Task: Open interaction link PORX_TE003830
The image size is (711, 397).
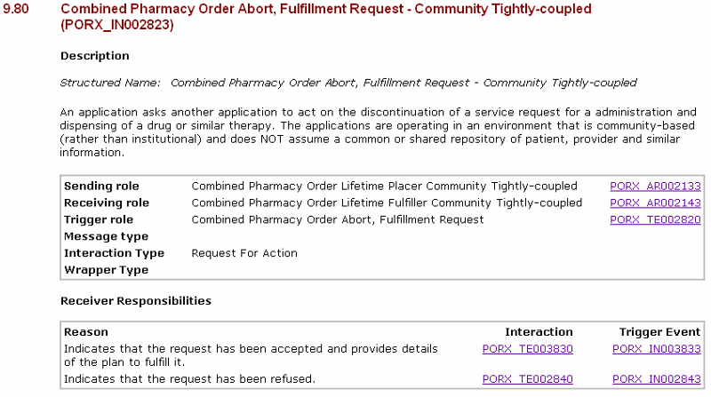Action: 527,349
